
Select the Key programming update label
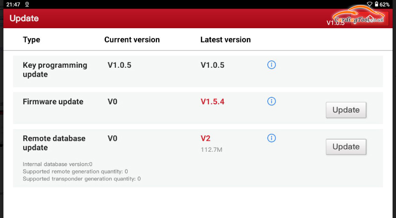[x=55, y=70]
